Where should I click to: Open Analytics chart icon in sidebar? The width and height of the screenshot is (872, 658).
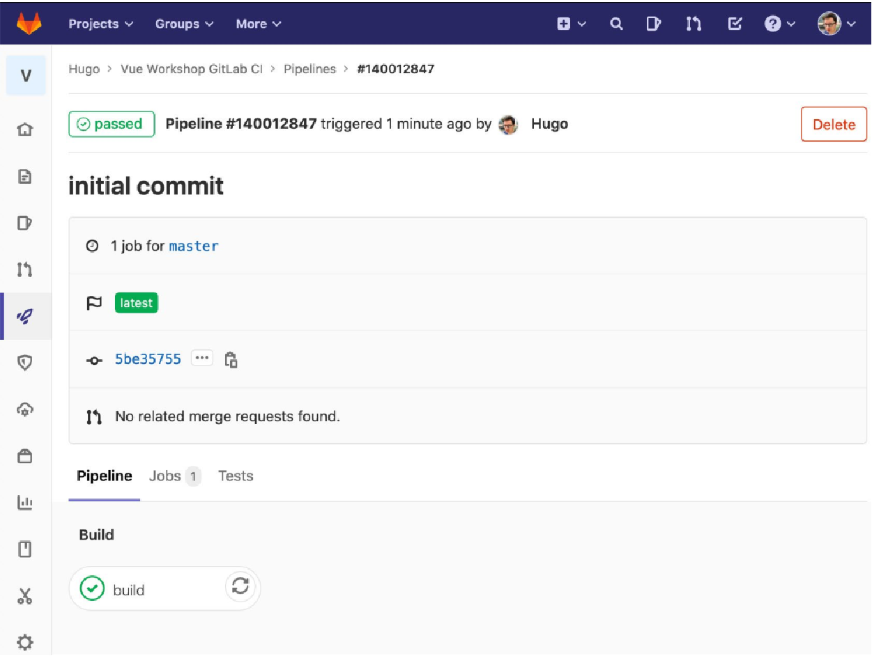pos(25,503)
